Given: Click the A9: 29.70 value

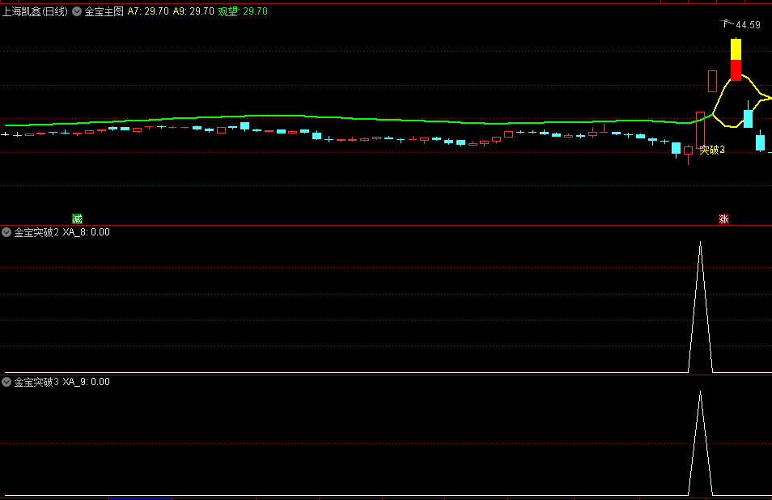Looking at the screenshot, I should point(193,11).
